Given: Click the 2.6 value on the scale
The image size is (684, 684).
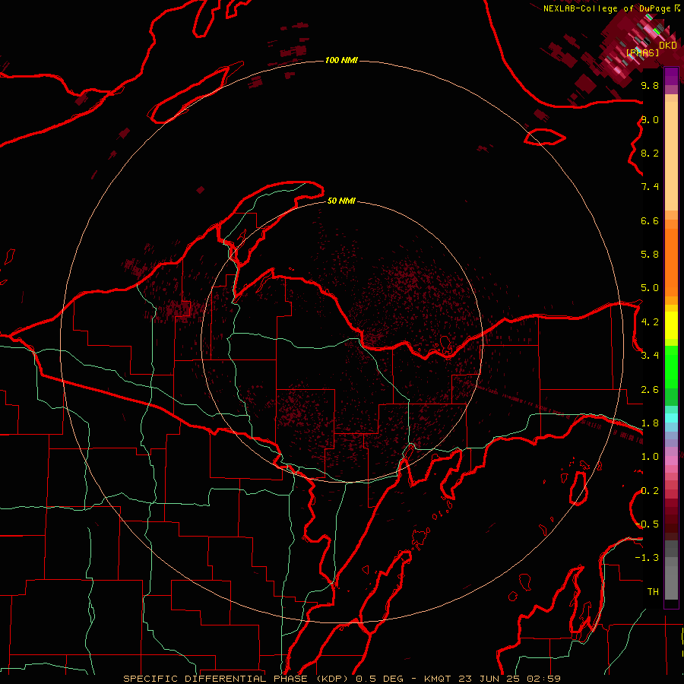Looking at the screenshot, I should [x=650, y=390].
